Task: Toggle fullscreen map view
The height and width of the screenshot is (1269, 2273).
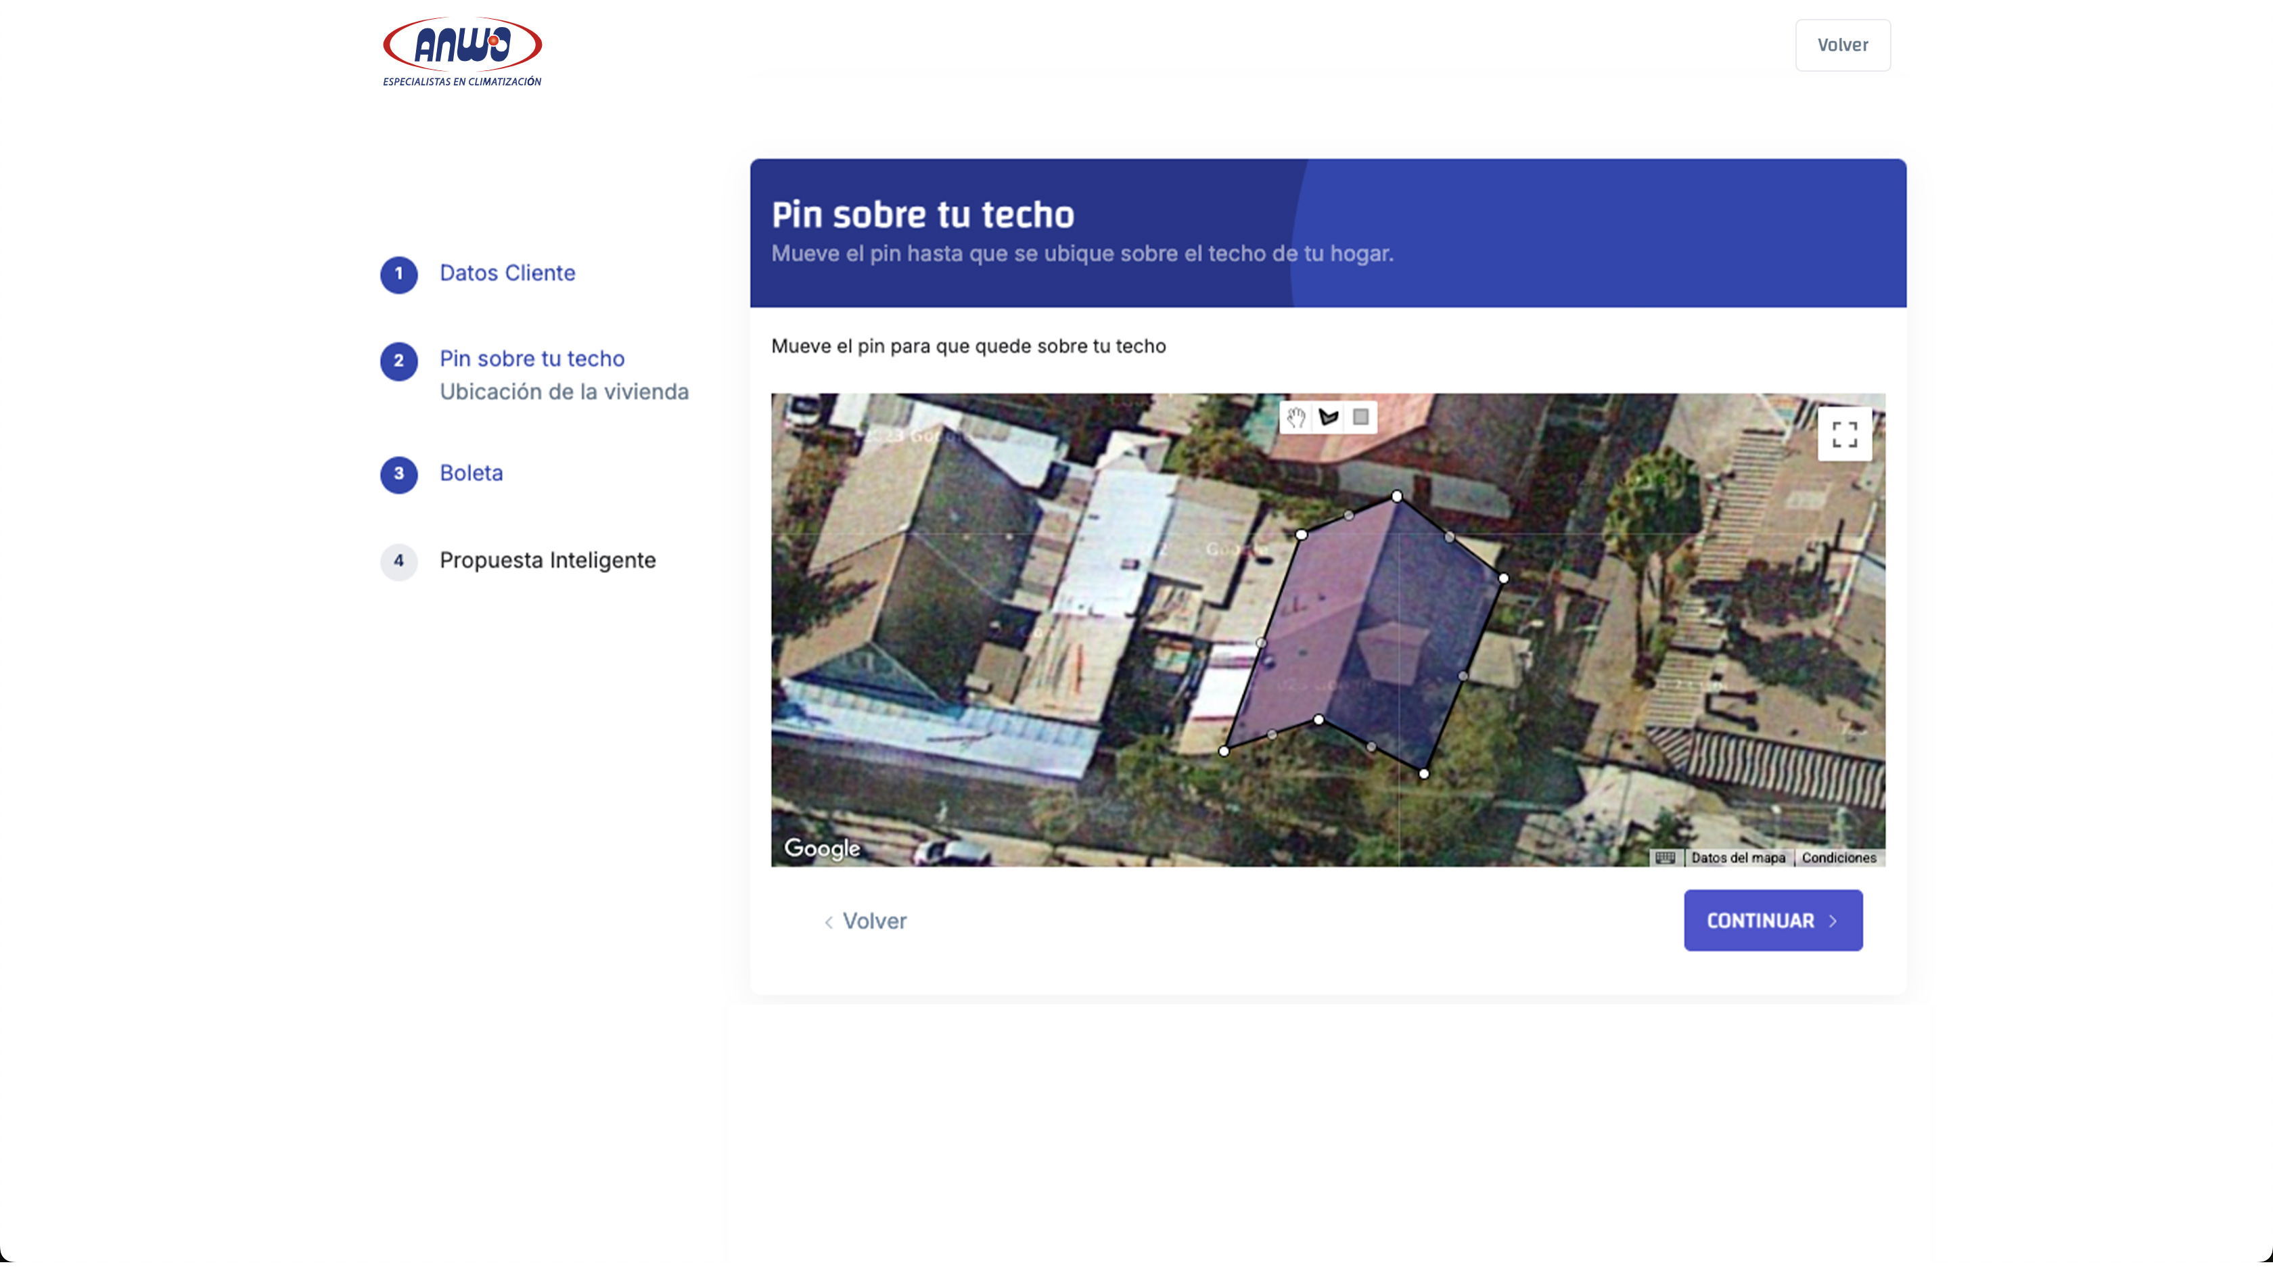Action: tap(1844, 434)
